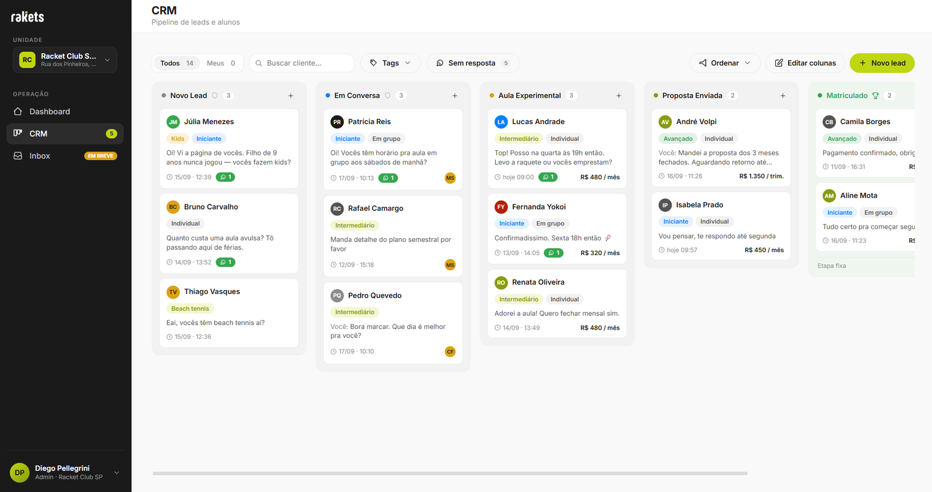Click the R$ 320 / mês price
The height and width of the screenshot is (492, 932).
[600, 253]
